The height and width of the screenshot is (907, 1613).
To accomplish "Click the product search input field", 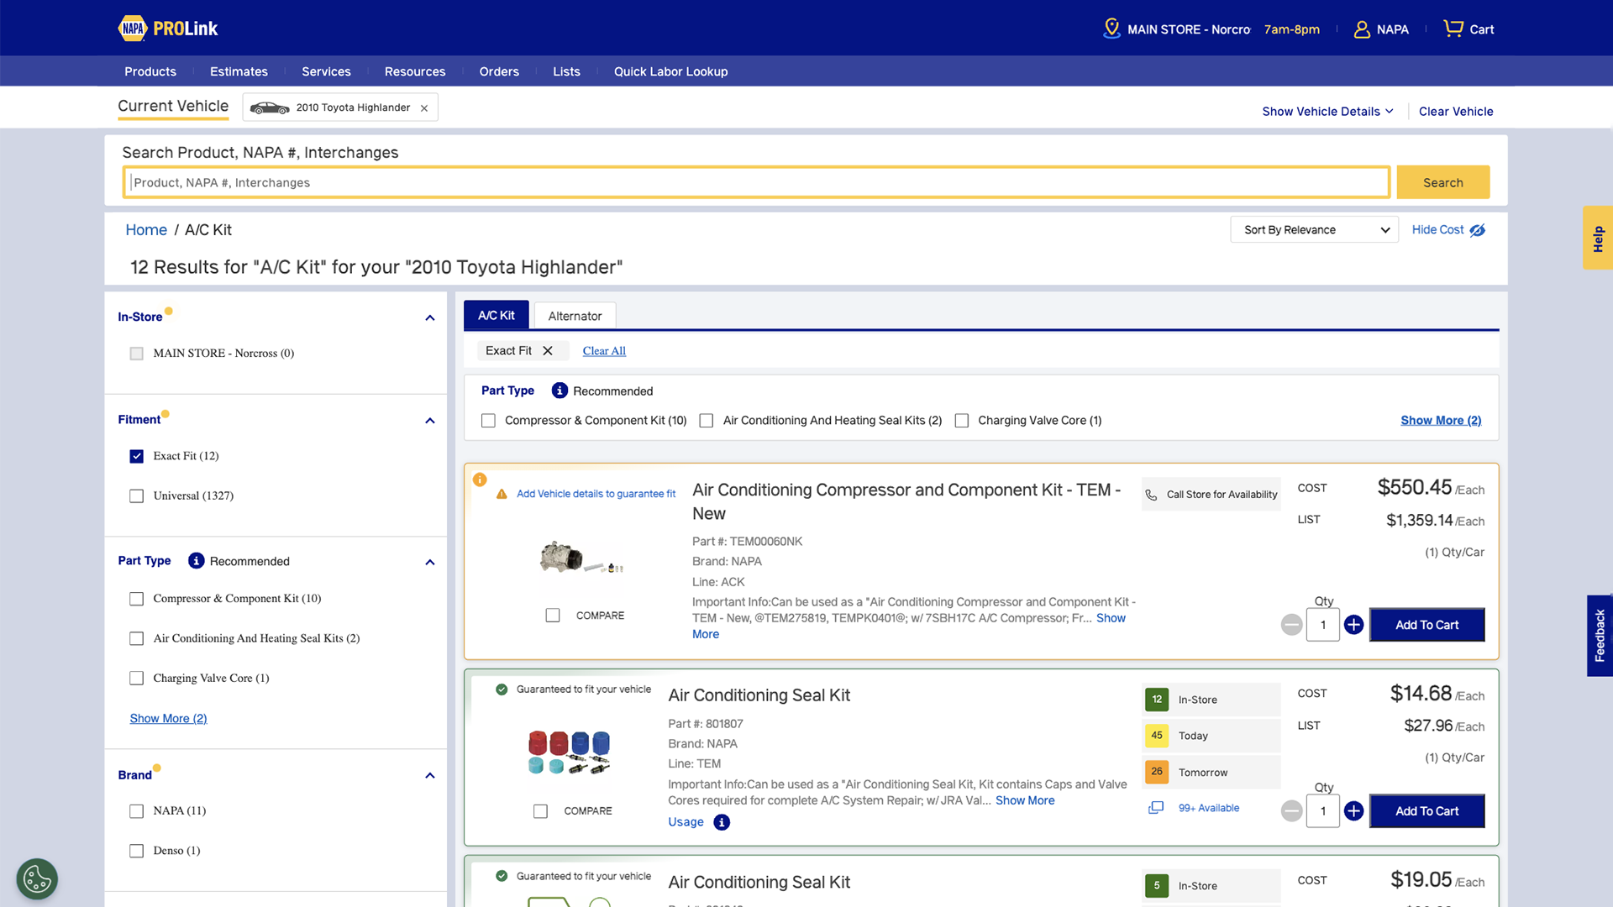I will point(756,182).
